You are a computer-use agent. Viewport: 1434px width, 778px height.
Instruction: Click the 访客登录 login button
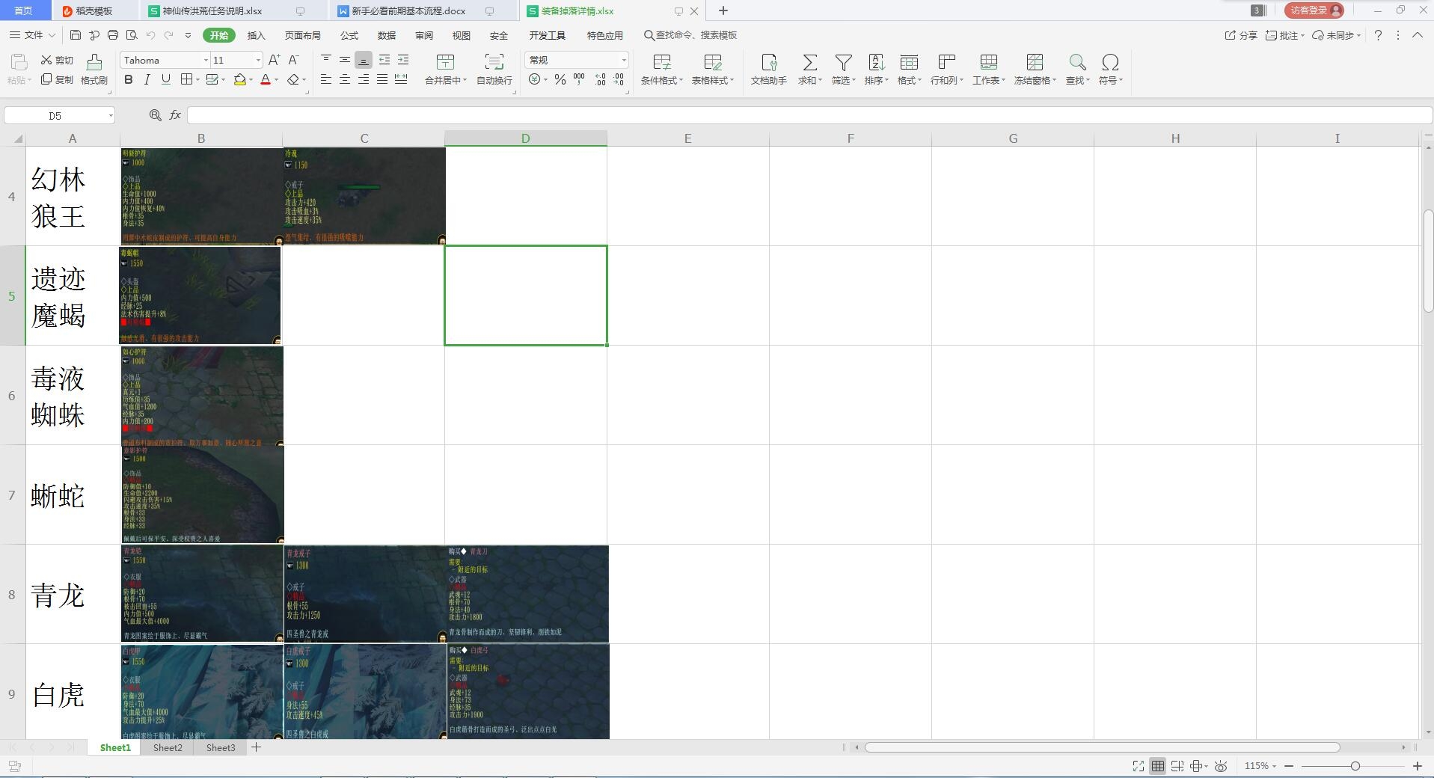(x=1314, y=10)
